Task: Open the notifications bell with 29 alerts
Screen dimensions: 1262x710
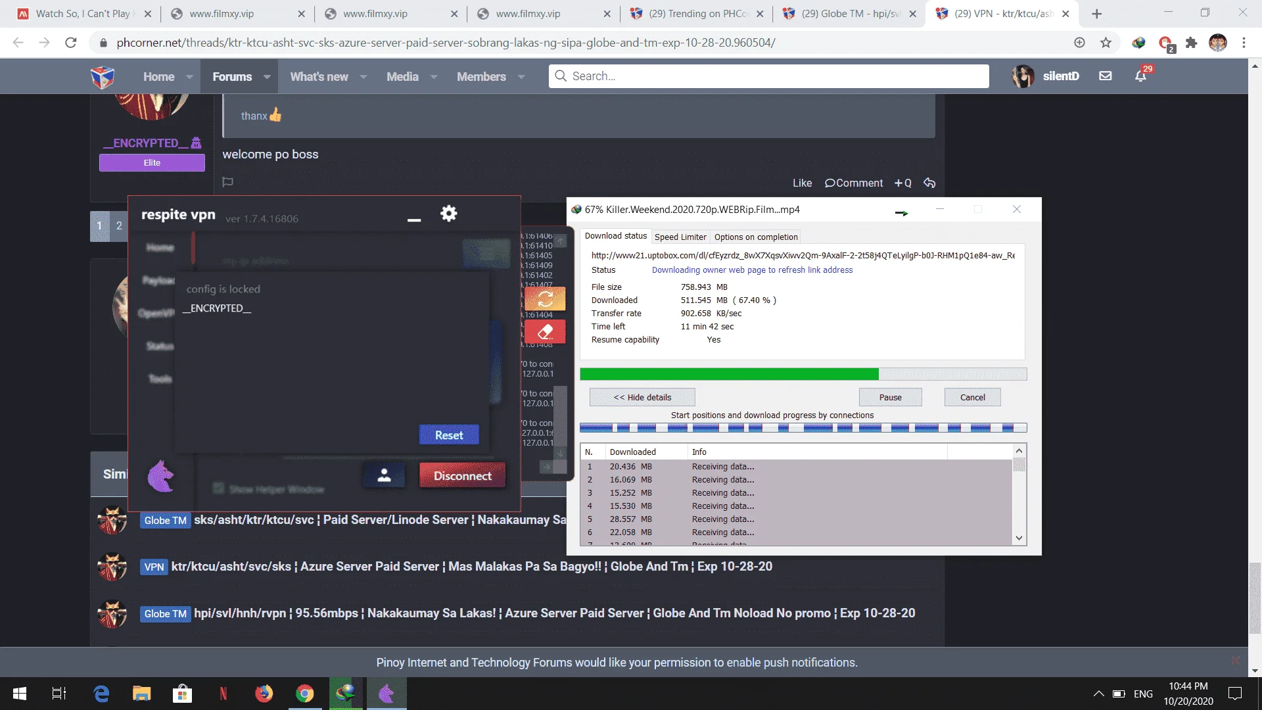Action: point(1140,76)
